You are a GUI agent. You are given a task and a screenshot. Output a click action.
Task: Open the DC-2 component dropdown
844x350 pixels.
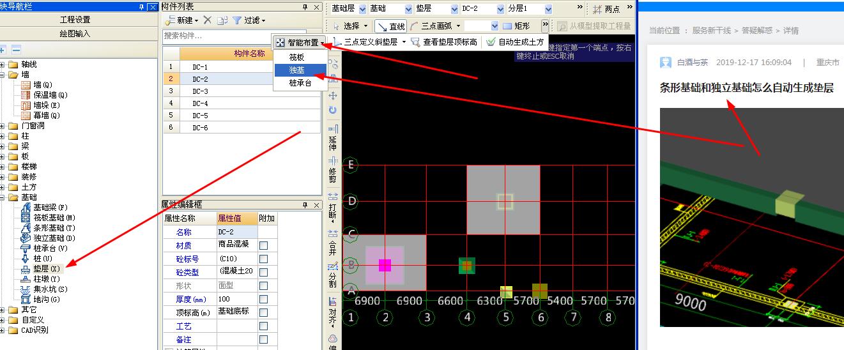499,10
